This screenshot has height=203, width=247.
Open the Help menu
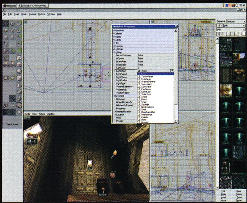[x=59, y=14]
